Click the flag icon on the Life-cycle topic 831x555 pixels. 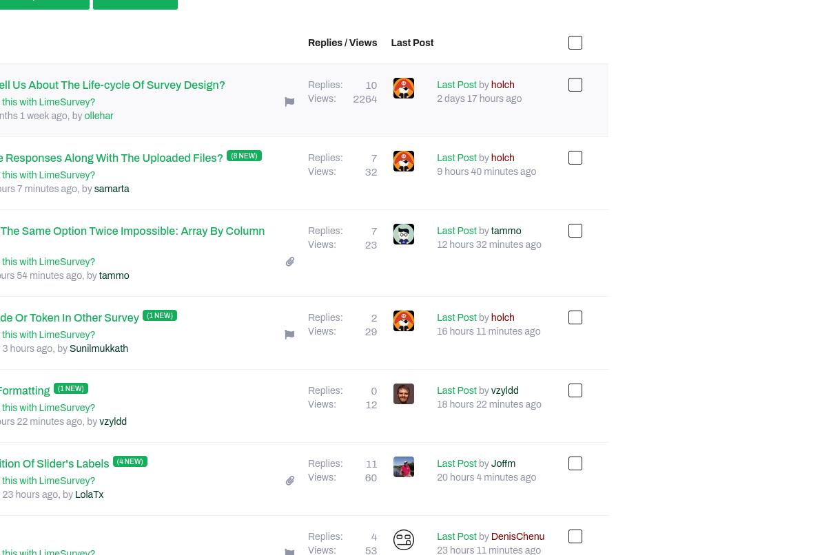(289, 102)
